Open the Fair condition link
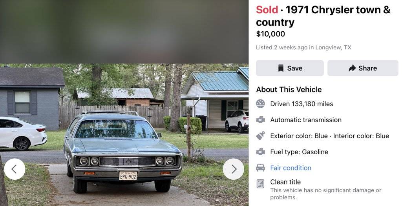This screenshot has width=402, height=206. [291, 168]
